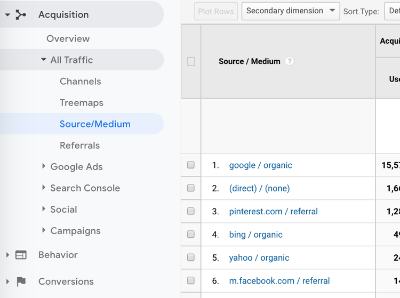The height and width of the screenshot is (298, 400).
Task: Click the Acquisition menu label
Action: coord(63,15)
